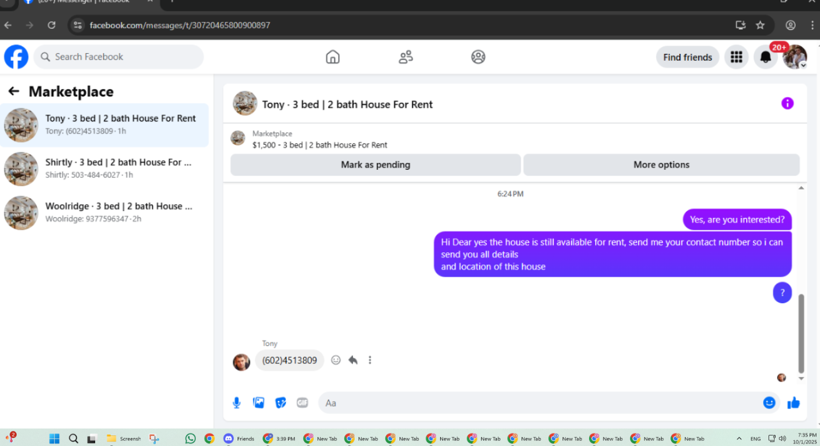This screenshot has height=446, width=820.
Task: Open the account profile picture menu
Action: click(x=795, y=57)
